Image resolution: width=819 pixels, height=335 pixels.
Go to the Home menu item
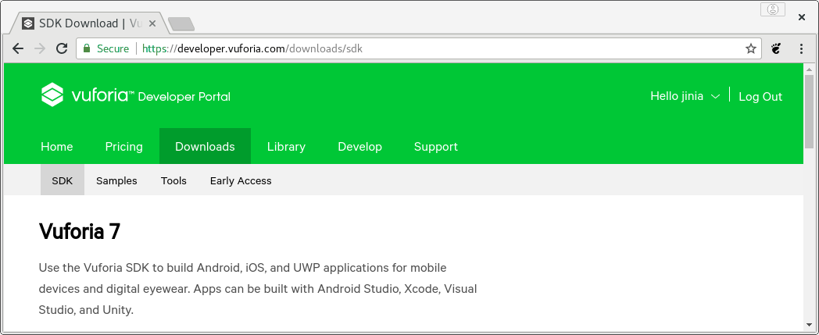tap(57, 147)
